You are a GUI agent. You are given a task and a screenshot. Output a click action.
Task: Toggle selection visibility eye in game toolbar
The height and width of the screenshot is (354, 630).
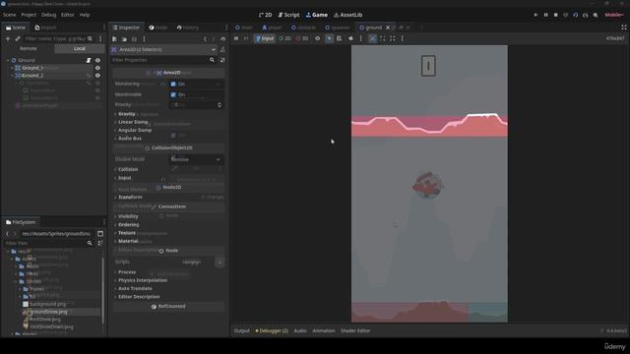coord(317,38)
